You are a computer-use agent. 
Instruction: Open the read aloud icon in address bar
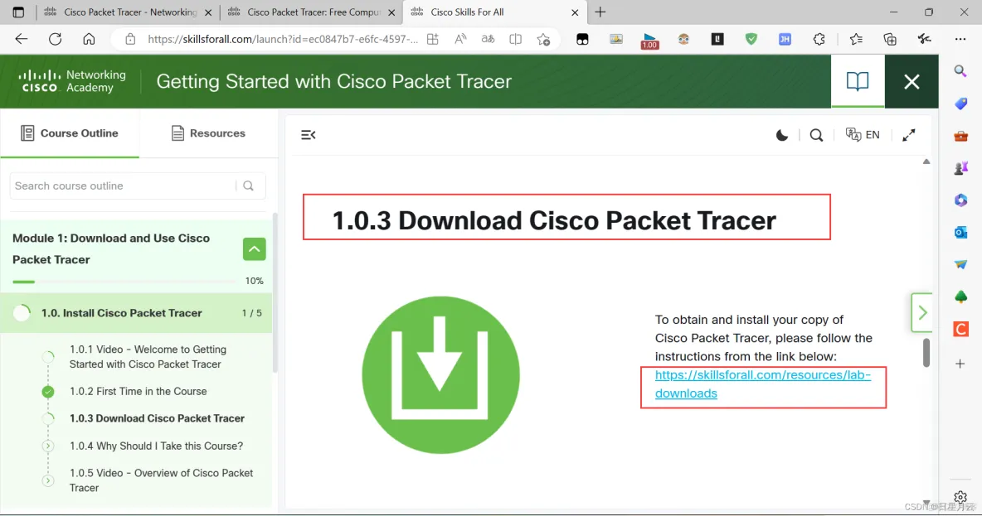pos(460,39)
